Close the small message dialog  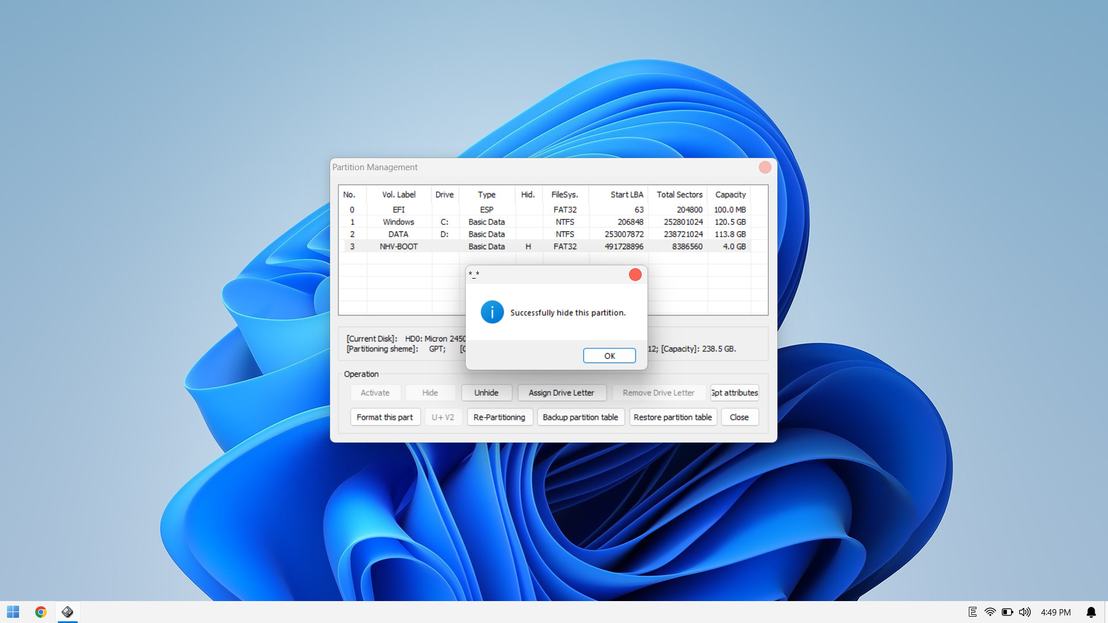(635, 275)
